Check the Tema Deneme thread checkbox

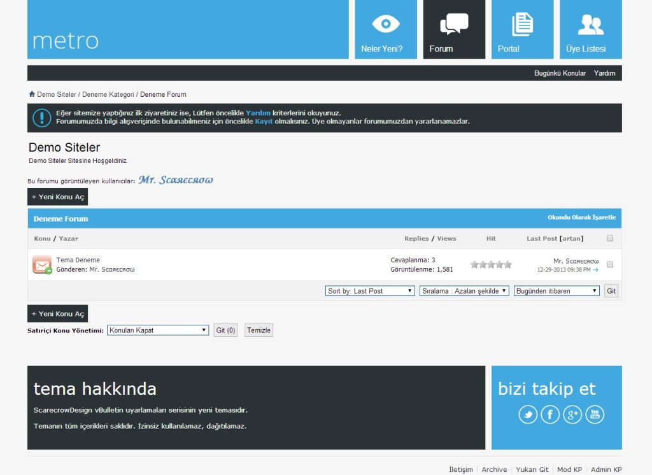click(x=609, y=264)
